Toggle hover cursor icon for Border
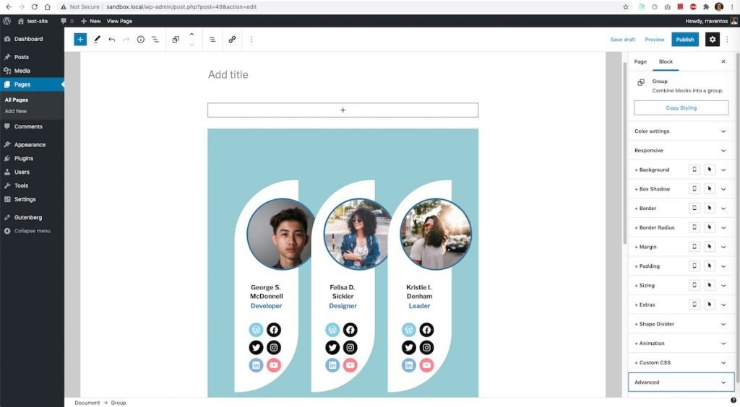 pyautogui.click(x=710, y=209)
